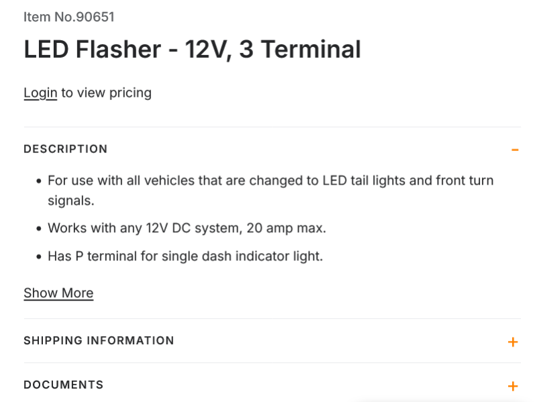Click the Item No.90651 text

[64, 17]
